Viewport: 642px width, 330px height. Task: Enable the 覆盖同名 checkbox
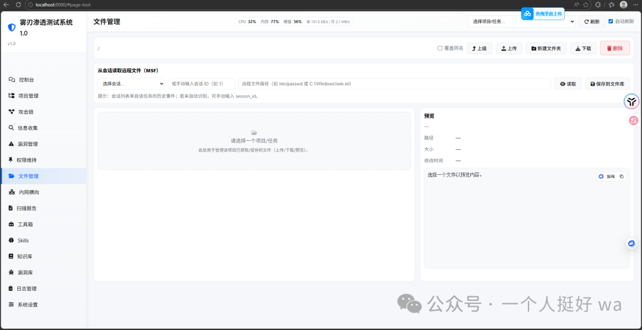(x=440, y=48)
